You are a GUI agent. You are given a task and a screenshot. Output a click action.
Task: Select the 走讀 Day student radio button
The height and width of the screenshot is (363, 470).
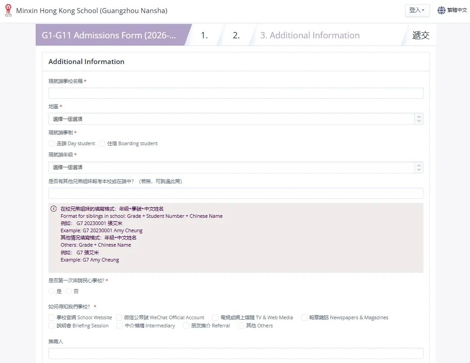click(x=51, y=143)
